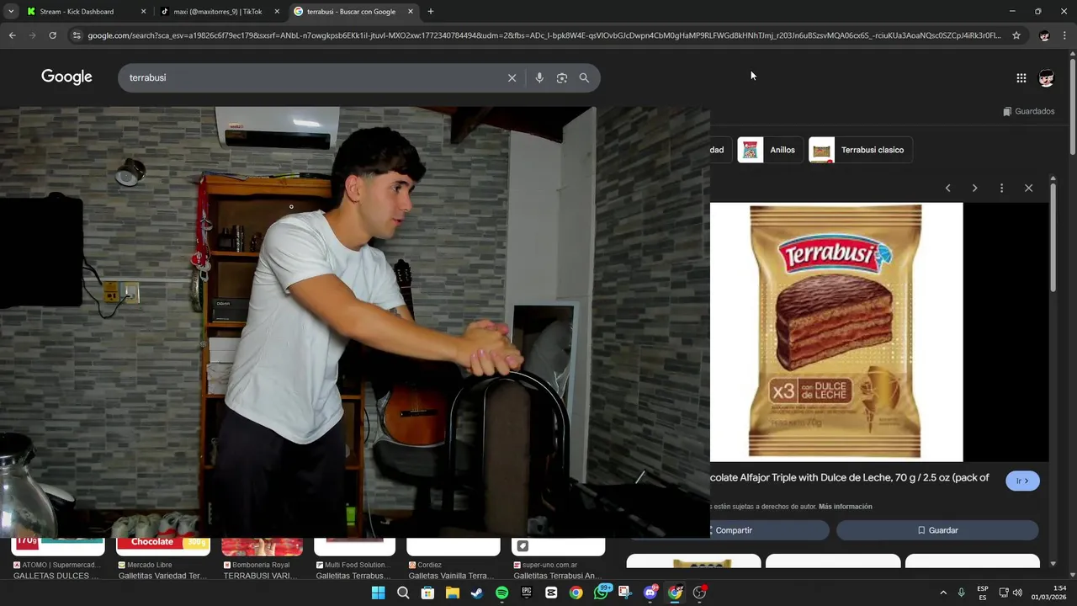Launch Epic Games from the taskbar

tap(527, 593)
